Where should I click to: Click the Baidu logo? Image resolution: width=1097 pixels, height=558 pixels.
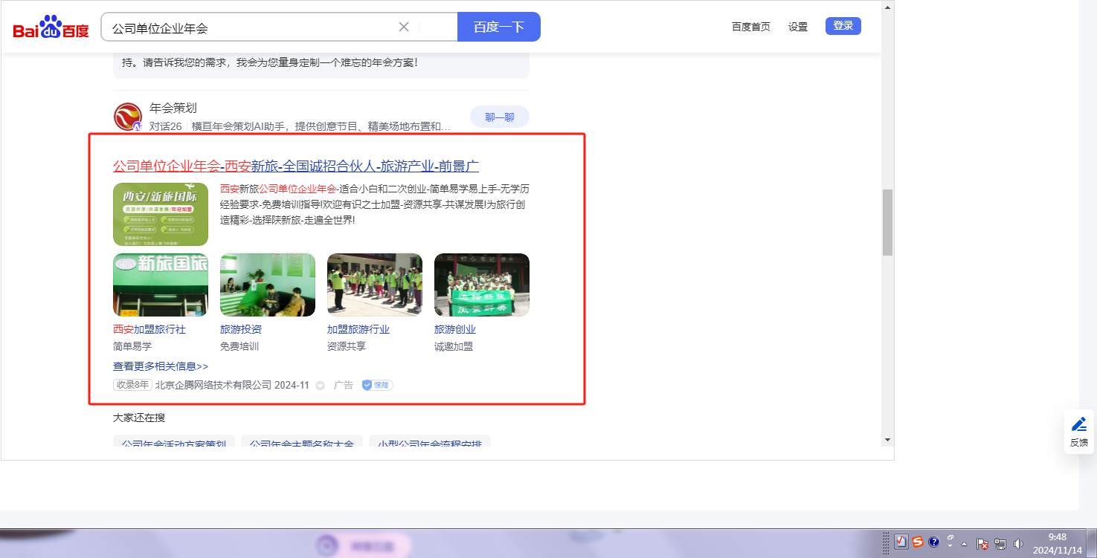coord(51,28)
